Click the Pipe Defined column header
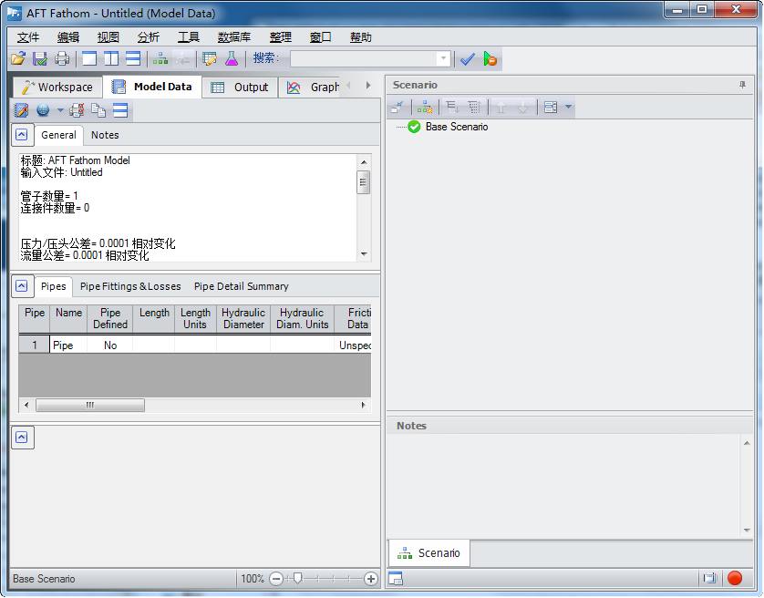Screen dimensions: 764x598 110,319
